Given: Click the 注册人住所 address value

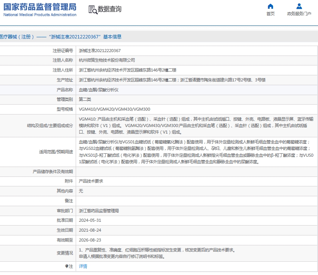Looking at the screenshot, I should coord(127,70).
